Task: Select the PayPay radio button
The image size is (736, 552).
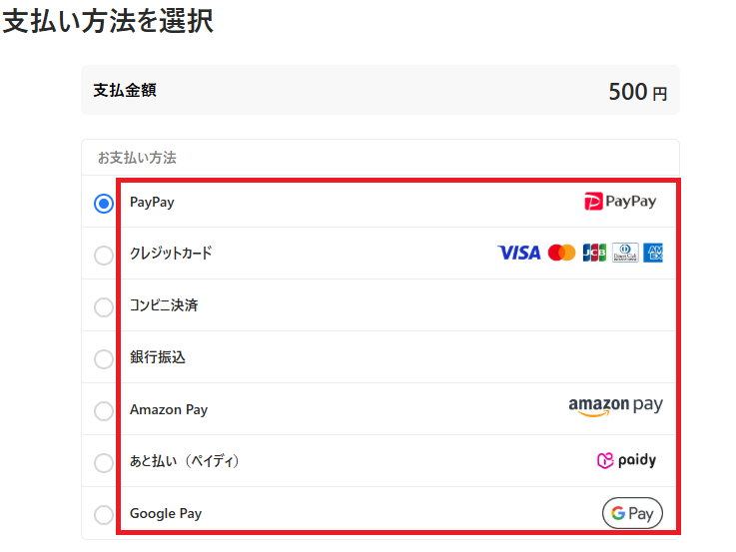Action: pyautogui.click(x=104, y=204)
